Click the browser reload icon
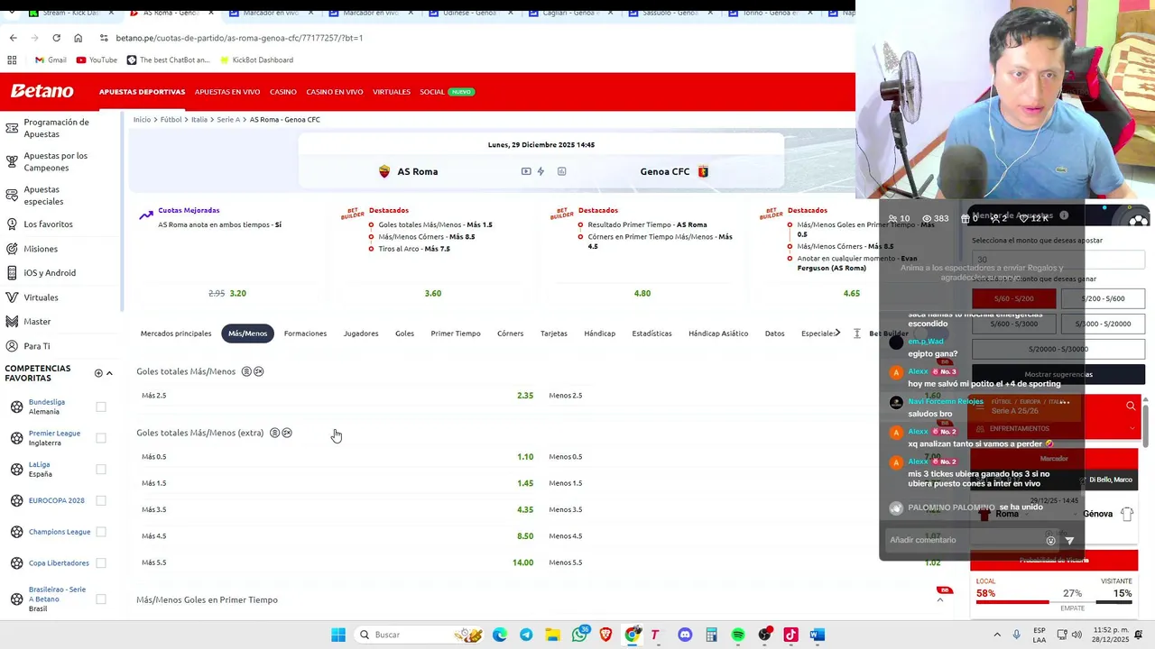 click(56, 38)
